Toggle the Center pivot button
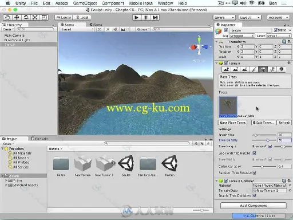 [64, 18]
